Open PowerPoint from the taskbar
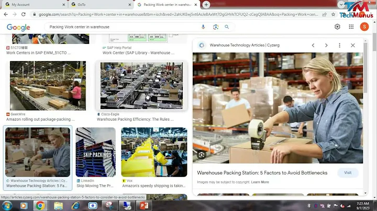This screenshot has width=377, height=211. coord(144,206)
